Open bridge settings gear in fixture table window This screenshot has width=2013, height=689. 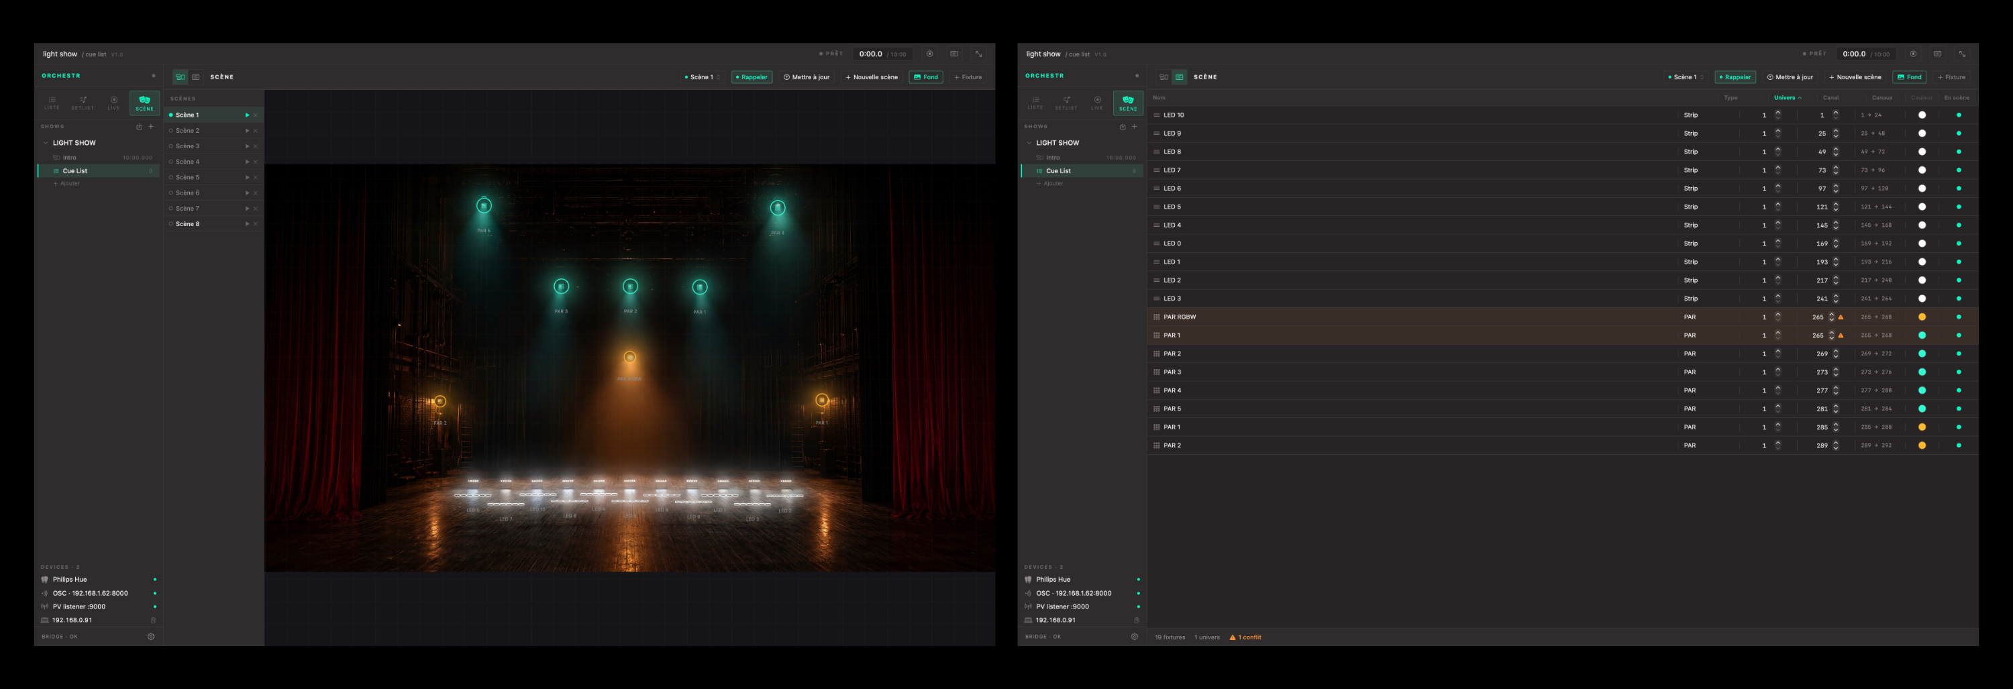point(1135,637)
